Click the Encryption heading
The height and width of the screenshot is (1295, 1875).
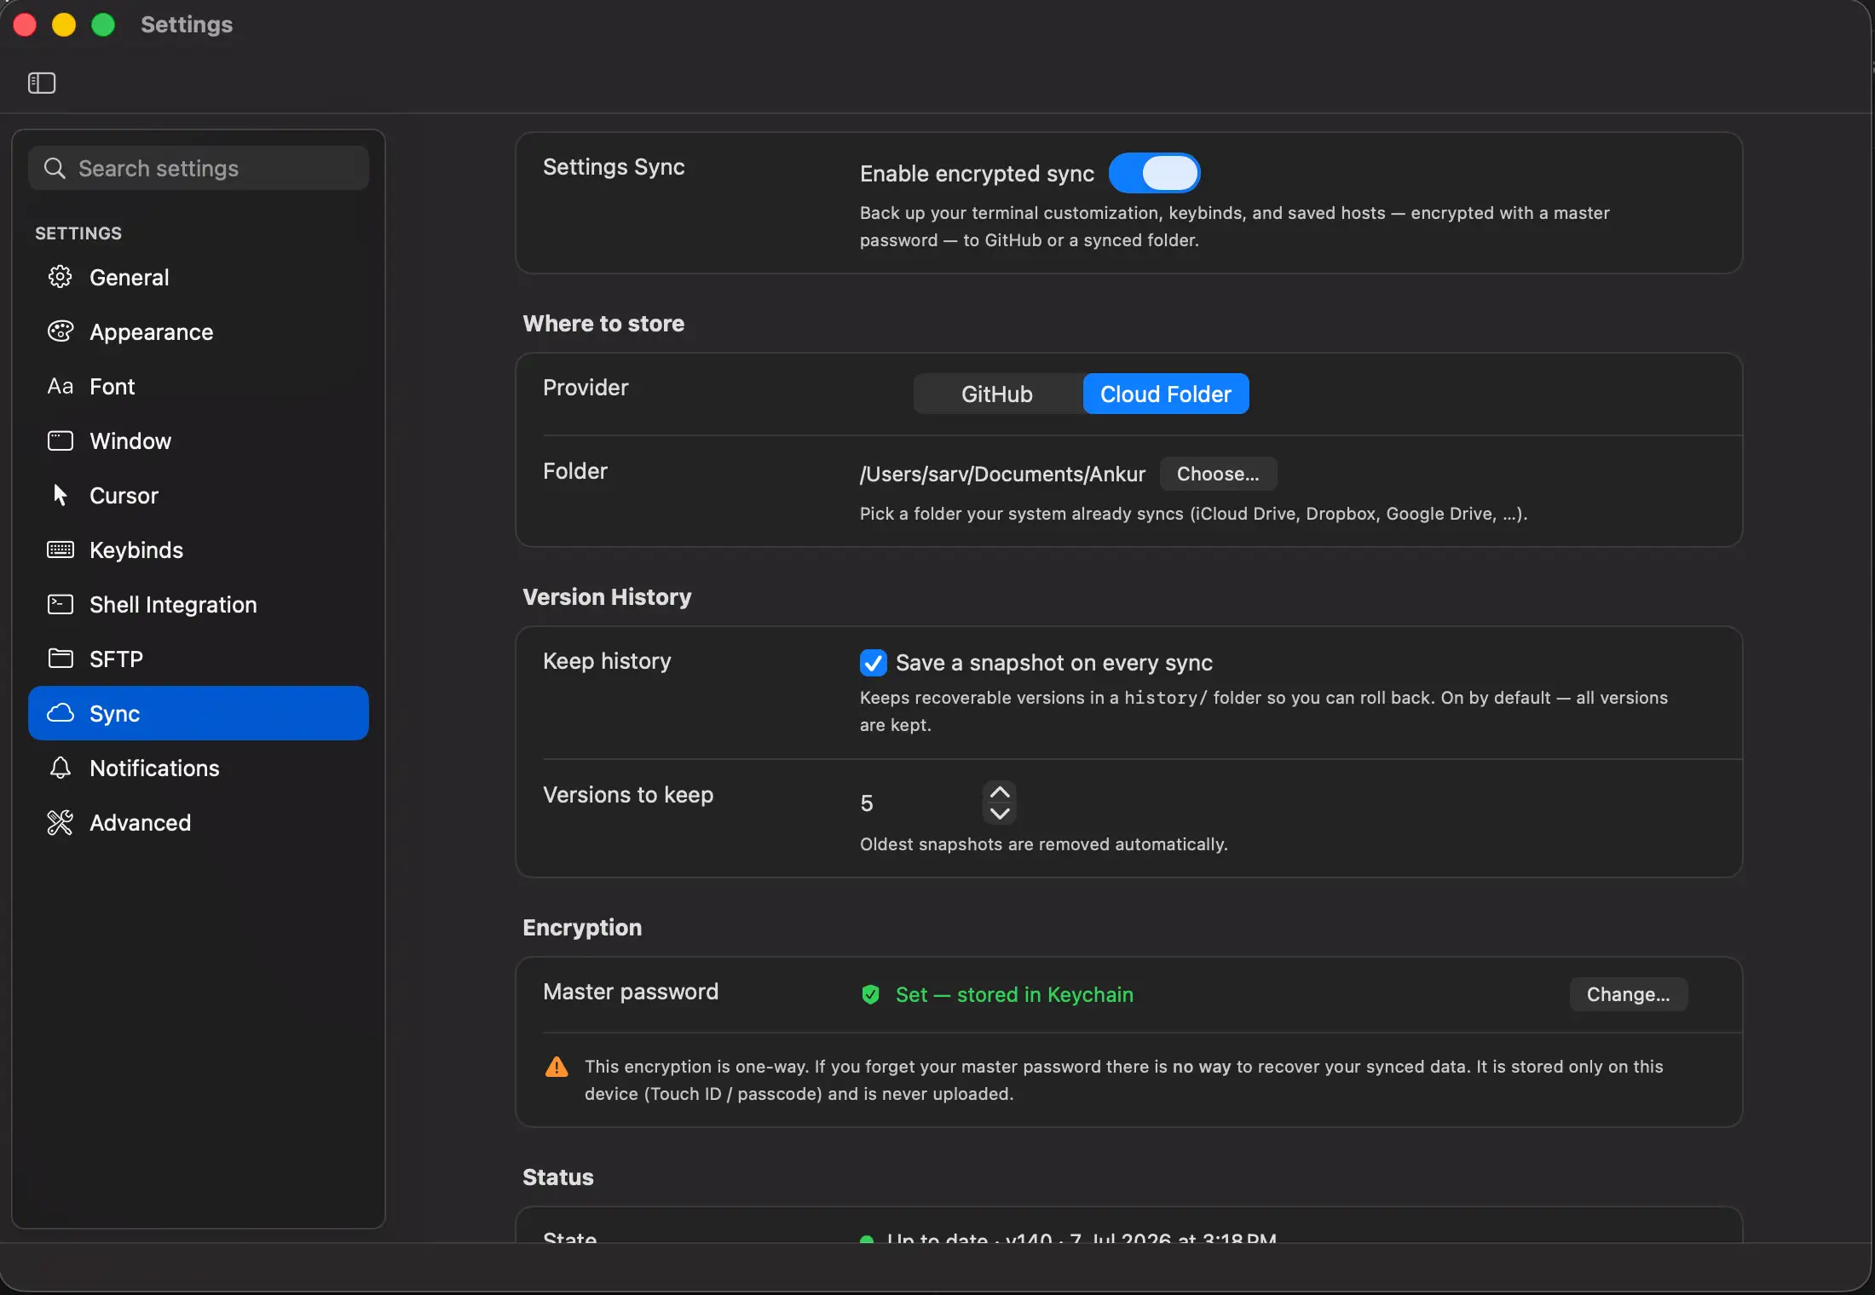[582, 927]
